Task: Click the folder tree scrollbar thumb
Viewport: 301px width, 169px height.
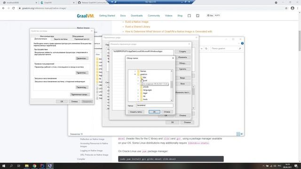Action: tap(171, 84)
